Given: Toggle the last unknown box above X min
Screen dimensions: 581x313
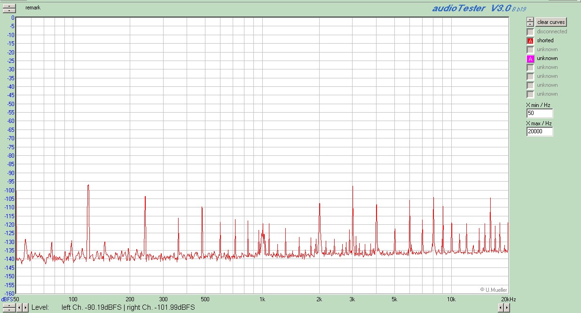Looking at the screenshot, I should pyautogui.click(x=530, y=94).
